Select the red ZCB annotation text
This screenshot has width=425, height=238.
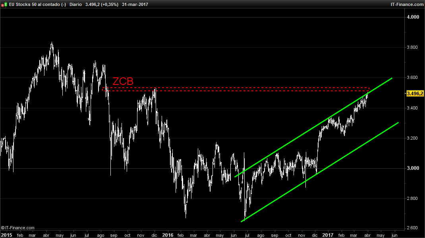coord(123,81)
